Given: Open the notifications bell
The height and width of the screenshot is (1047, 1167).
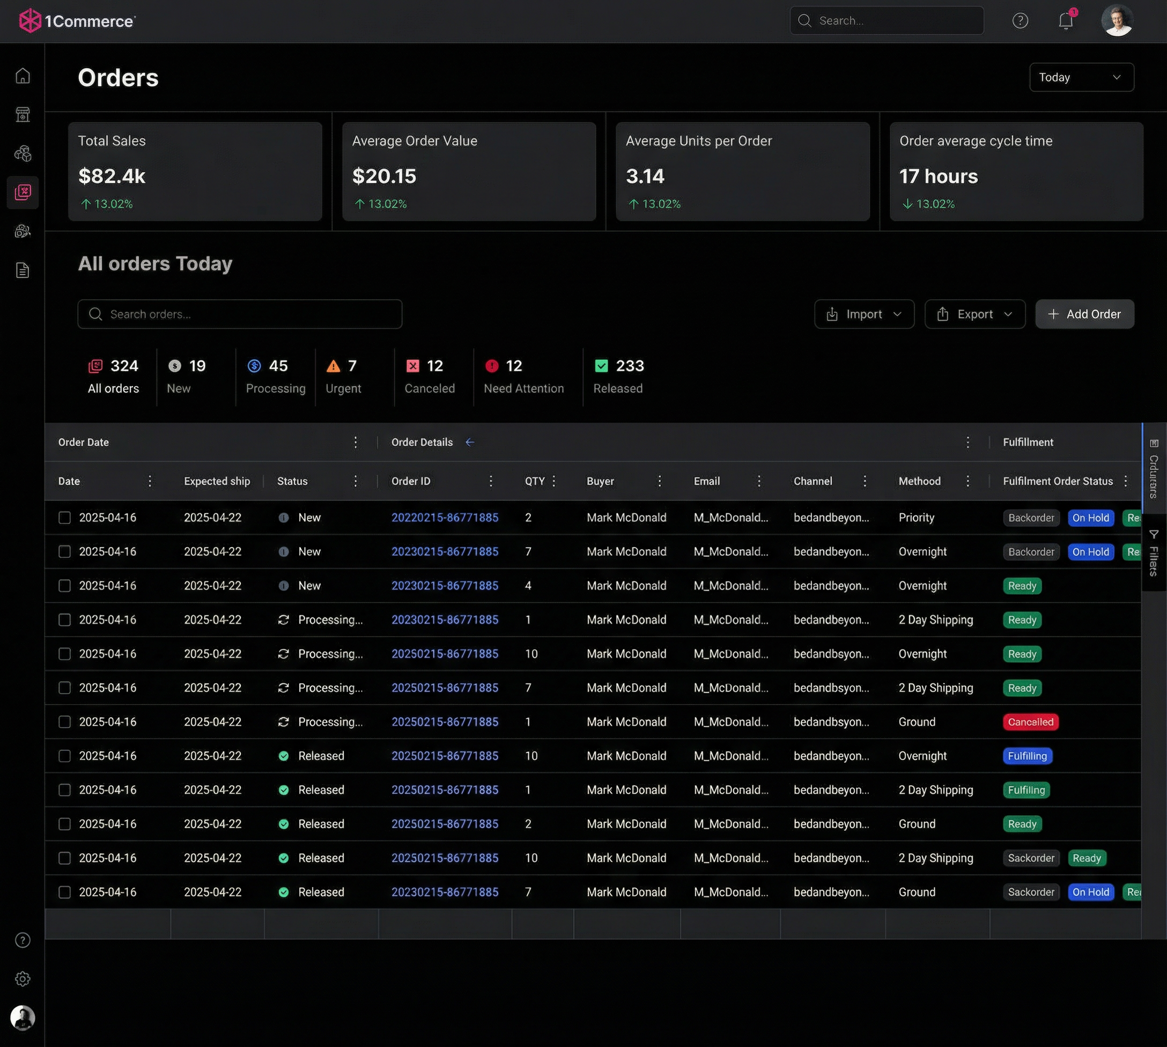Looking at the screenshot, I should click(x=1065, y=21).
